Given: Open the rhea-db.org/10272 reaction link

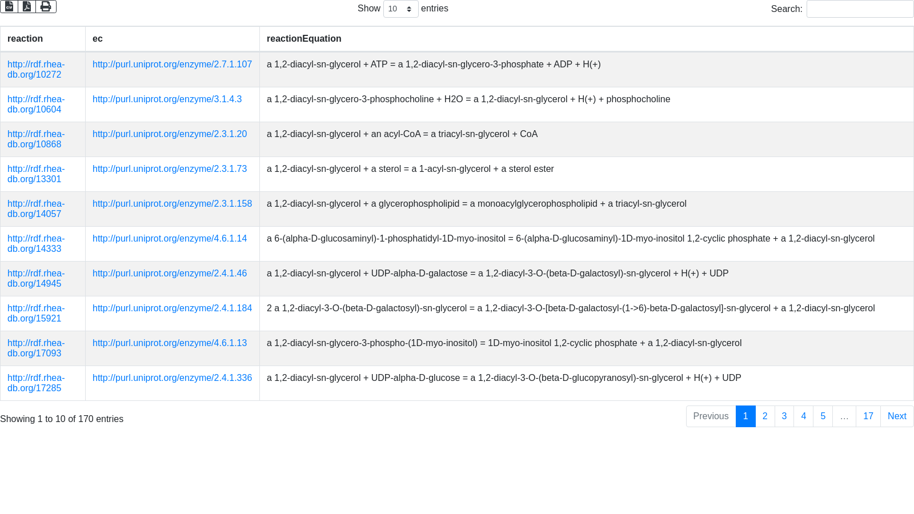Looking at the screenshot, I should click(35, 70).
